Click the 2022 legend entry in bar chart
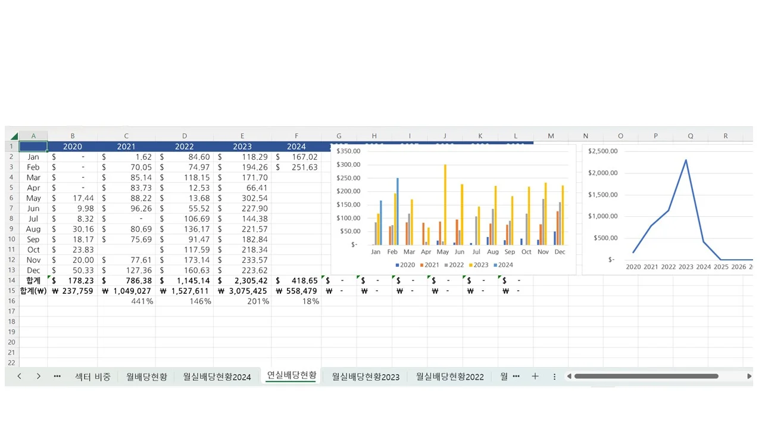 point(454,265)
